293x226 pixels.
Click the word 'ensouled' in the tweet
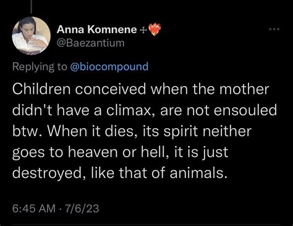245,110
